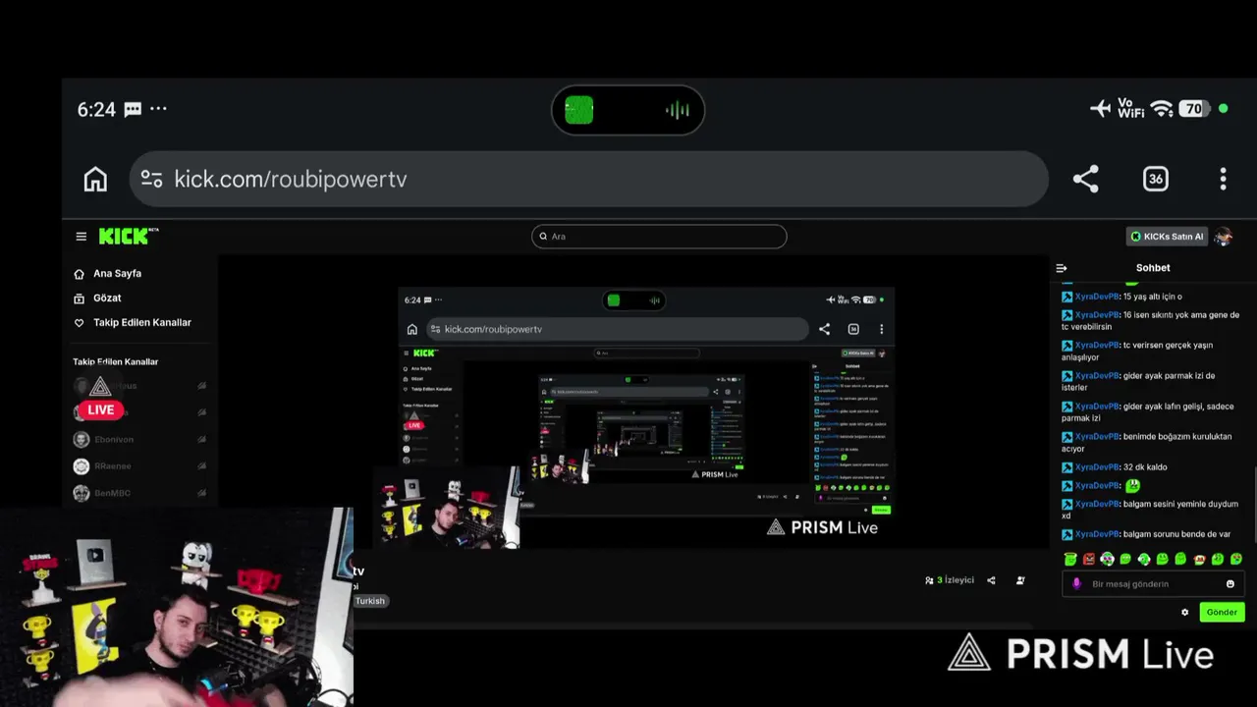Image resolution: width=1257 pixels, height=707 pixels.
Task: Click the user icon right of stream share
Action: [x=1020, y=580]
